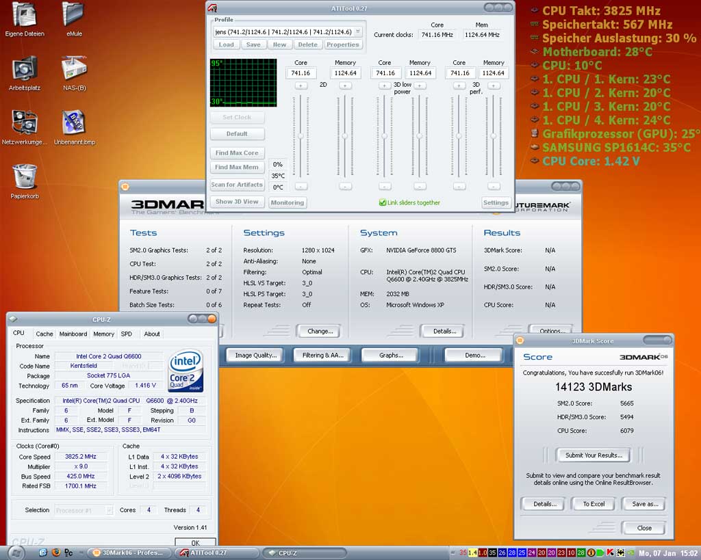Open the ATITool profile dropdown
Image resolution: width=701 pixels, height=560 pixels.
click(x=357, y=31)
